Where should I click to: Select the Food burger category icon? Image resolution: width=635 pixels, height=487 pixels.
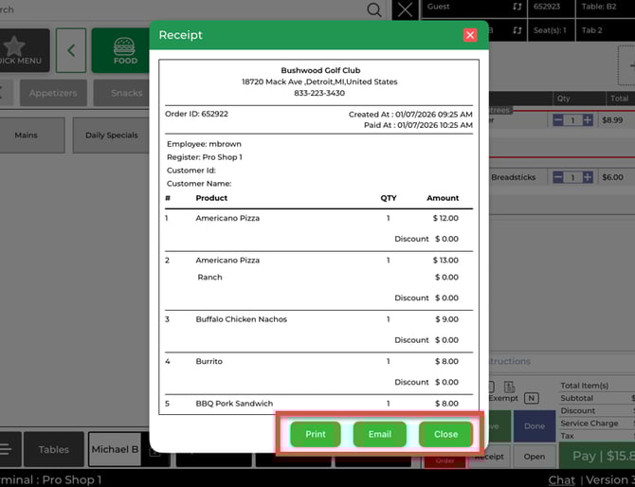click(x=125, y=50)
